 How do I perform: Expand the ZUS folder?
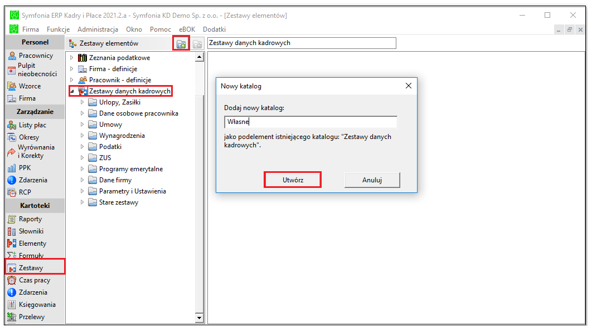pyautogui.click(x=82, y=158)
